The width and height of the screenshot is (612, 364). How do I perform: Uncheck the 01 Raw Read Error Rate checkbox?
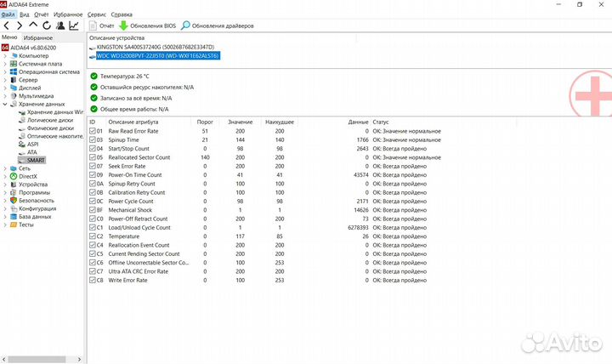[x=93, y=131]
